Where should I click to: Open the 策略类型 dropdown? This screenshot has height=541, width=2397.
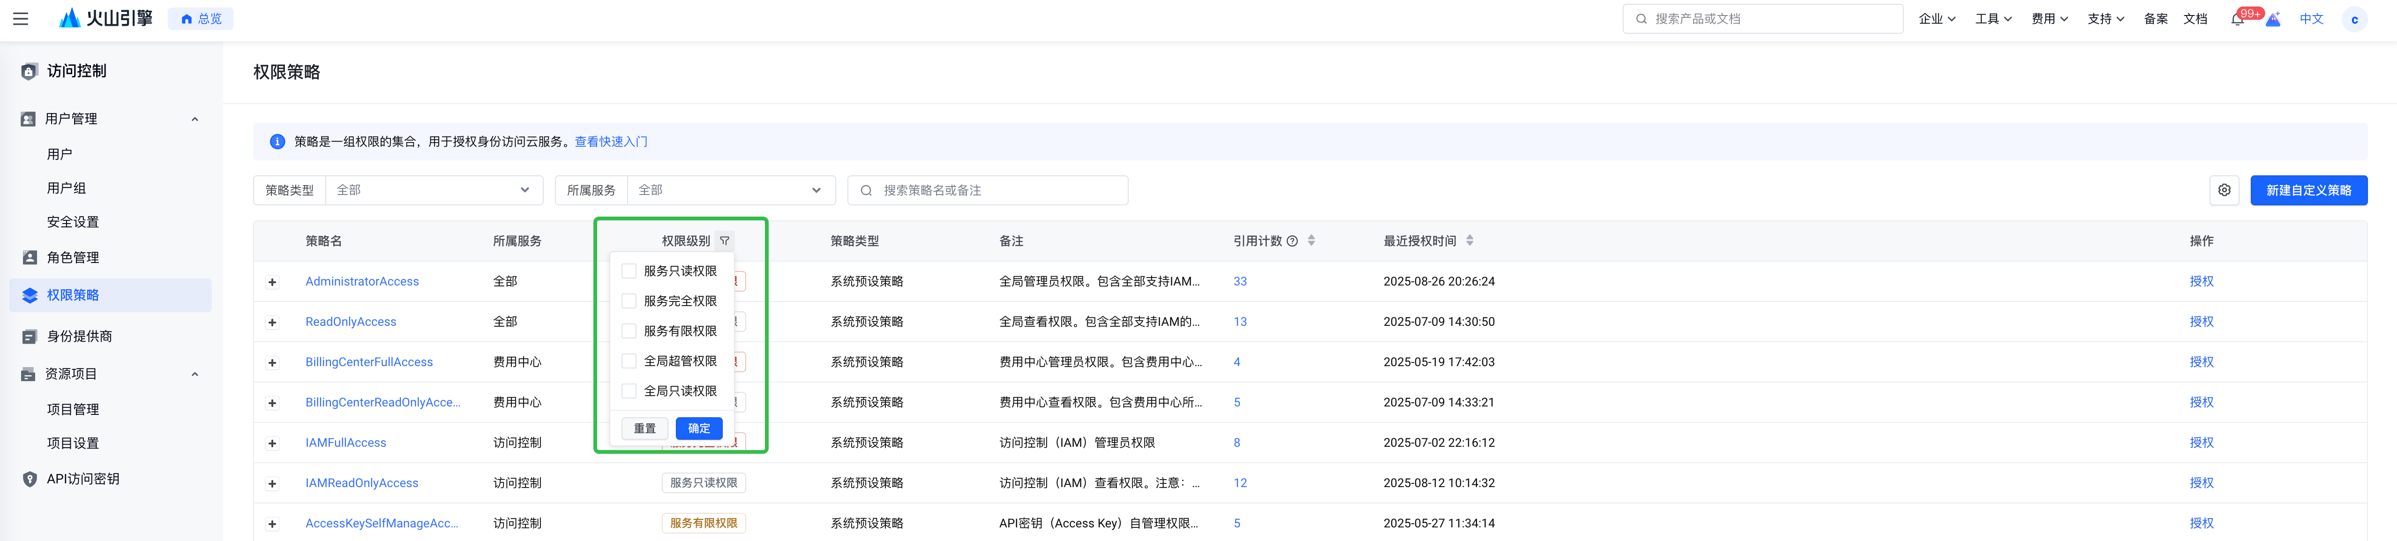(433, 190)
